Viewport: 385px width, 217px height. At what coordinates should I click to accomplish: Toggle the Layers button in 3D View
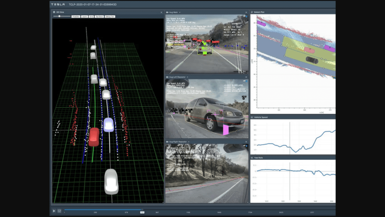click(x=84, y=17)
